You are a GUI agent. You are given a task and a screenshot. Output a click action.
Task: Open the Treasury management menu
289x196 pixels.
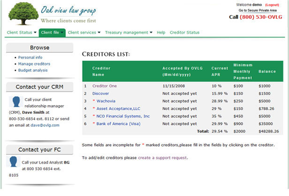pyautogui.click(x=127, y=33)
